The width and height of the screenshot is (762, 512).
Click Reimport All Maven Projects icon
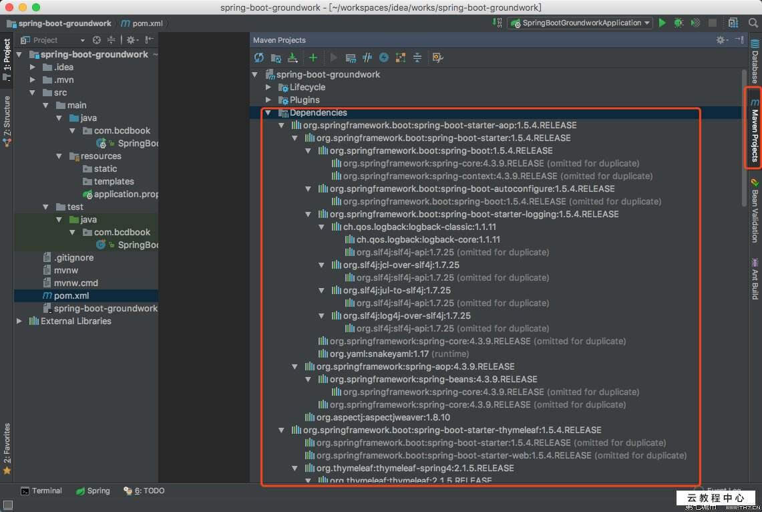[258, 58]
